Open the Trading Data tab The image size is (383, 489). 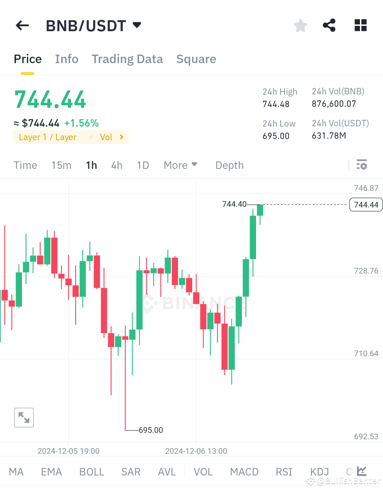pyautogui.click(x=127, y=59)
